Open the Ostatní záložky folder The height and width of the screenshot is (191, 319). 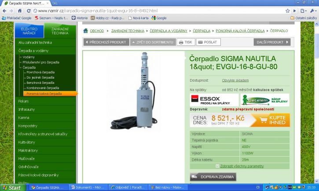304,18
